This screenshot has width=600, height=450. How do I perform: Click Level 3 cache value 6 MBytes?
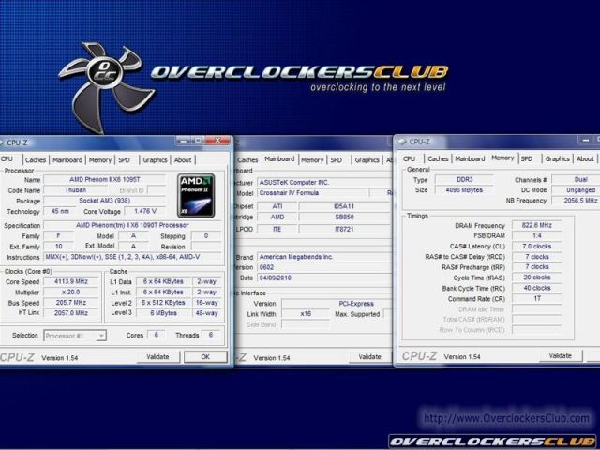pyautogui.click(x=163, y=313)
